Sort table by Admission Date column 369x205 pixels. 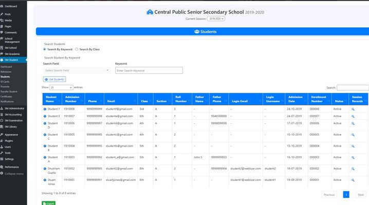click(297, 99)
